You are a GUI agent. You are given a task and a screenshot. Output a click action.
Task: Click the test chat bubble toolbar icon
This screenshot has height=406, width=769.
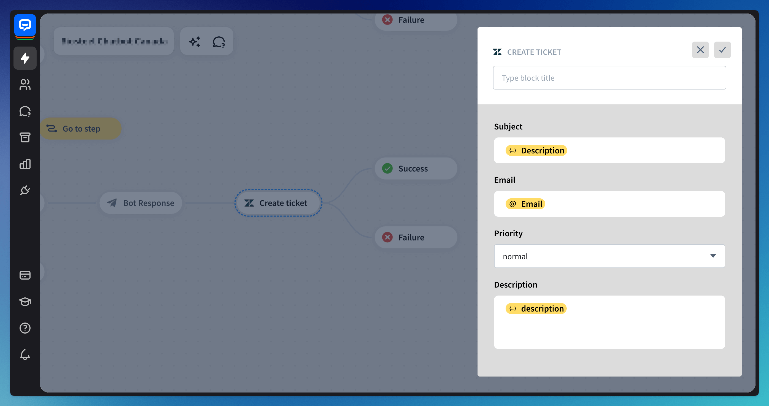[219, 42]
